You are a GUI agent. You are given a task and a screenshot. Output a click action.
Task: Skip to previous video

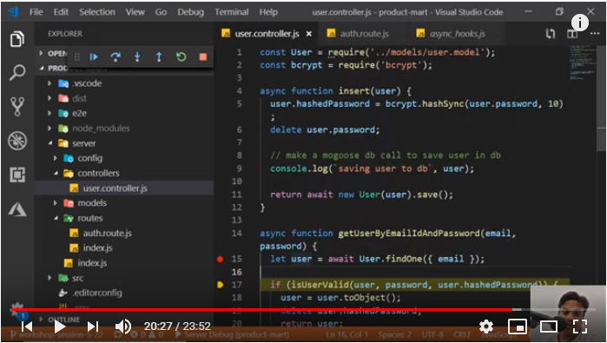point(27,327)
